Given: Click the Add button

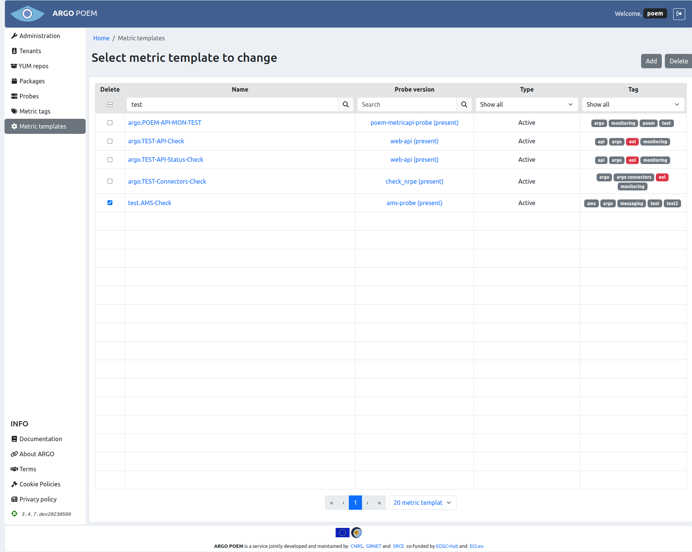Looking at the screenshot, I should point(651,61).
